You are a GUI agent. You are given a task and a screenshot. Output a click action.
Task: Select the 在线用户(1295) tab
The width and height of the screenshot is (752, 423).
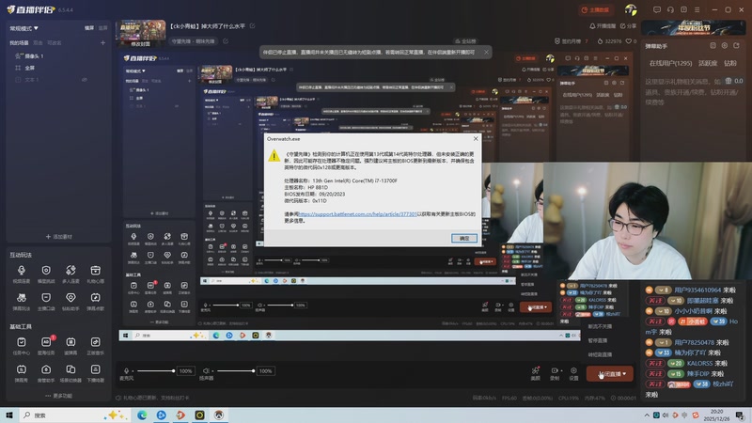[670, 63]
